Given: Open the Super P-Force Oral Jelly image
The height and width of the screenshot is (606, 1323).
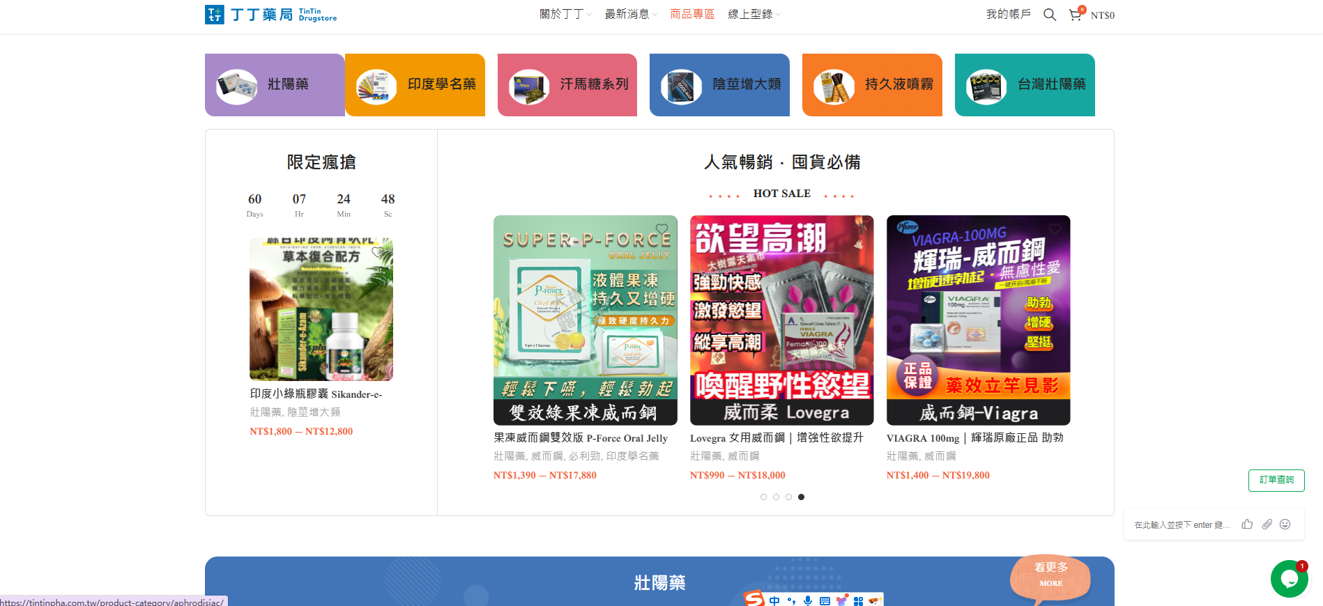Looking at the screenshot, I should click(x=586, y=320).
